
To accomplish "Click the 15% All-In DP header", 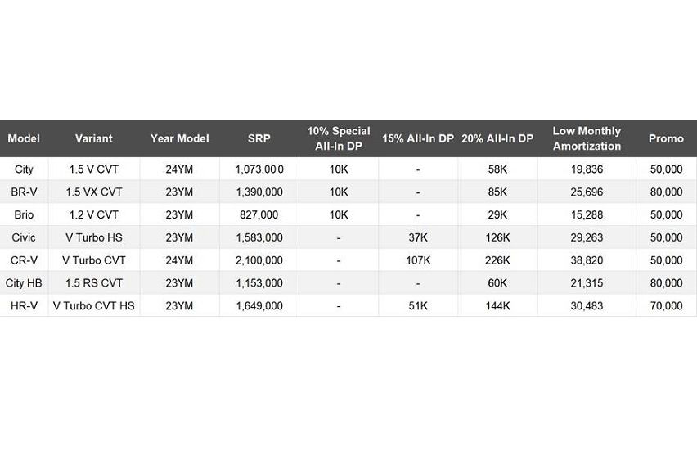I will coord(417,138).
